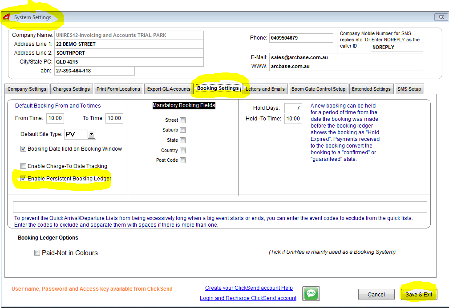Click the To Time field

pos(114,118)
